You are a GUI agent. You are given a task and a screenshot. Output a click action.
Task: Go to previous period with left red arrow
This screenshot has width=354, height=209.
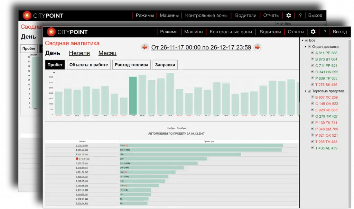(x=145, y=47)
